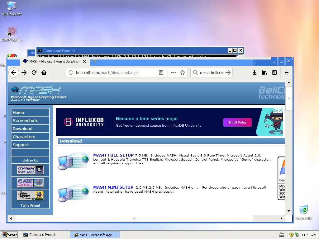Go back with the browser back arrow
This screenshot has width=319, height=239.
14,73
